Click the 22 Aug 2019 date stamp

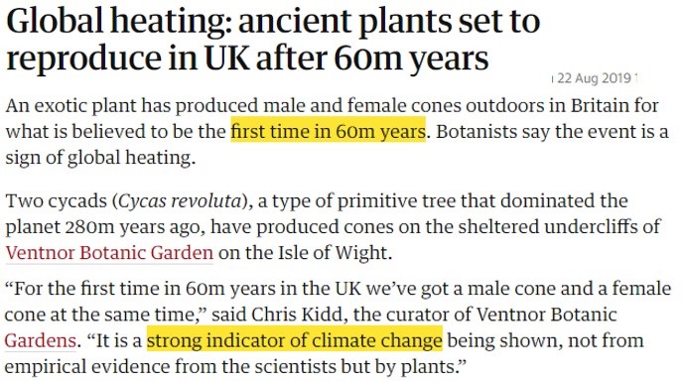(x=594, y=78)
